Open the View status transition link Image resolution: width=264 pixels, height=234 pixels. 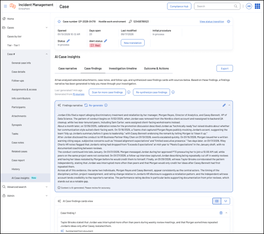point(212,22)
